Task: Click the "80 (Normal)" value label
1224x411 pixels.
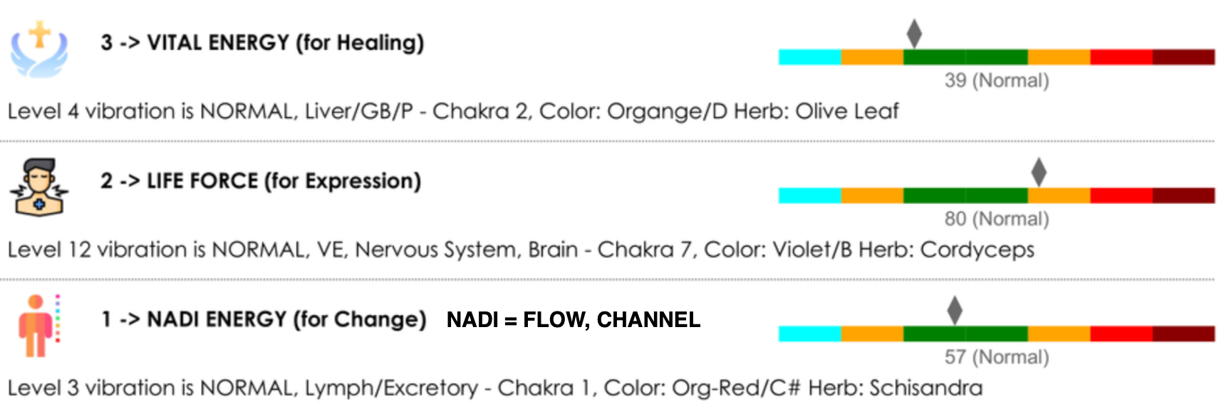Action: 997,219
